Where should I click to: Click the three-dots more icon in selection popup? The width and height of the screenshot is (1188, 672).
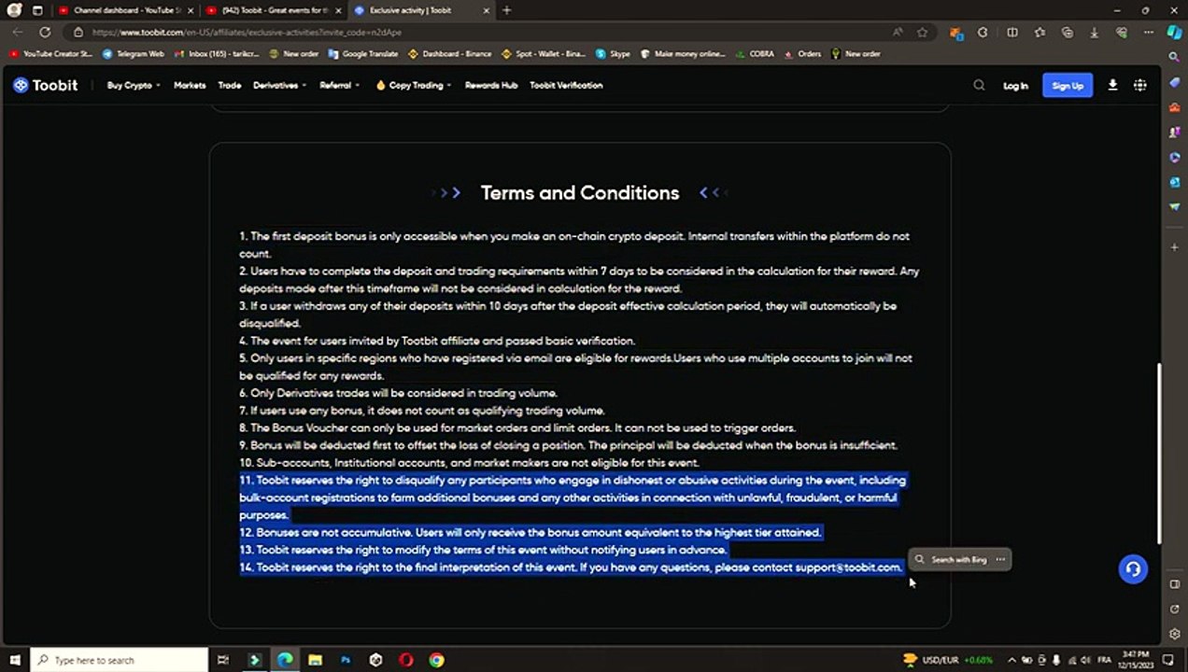1000,560
